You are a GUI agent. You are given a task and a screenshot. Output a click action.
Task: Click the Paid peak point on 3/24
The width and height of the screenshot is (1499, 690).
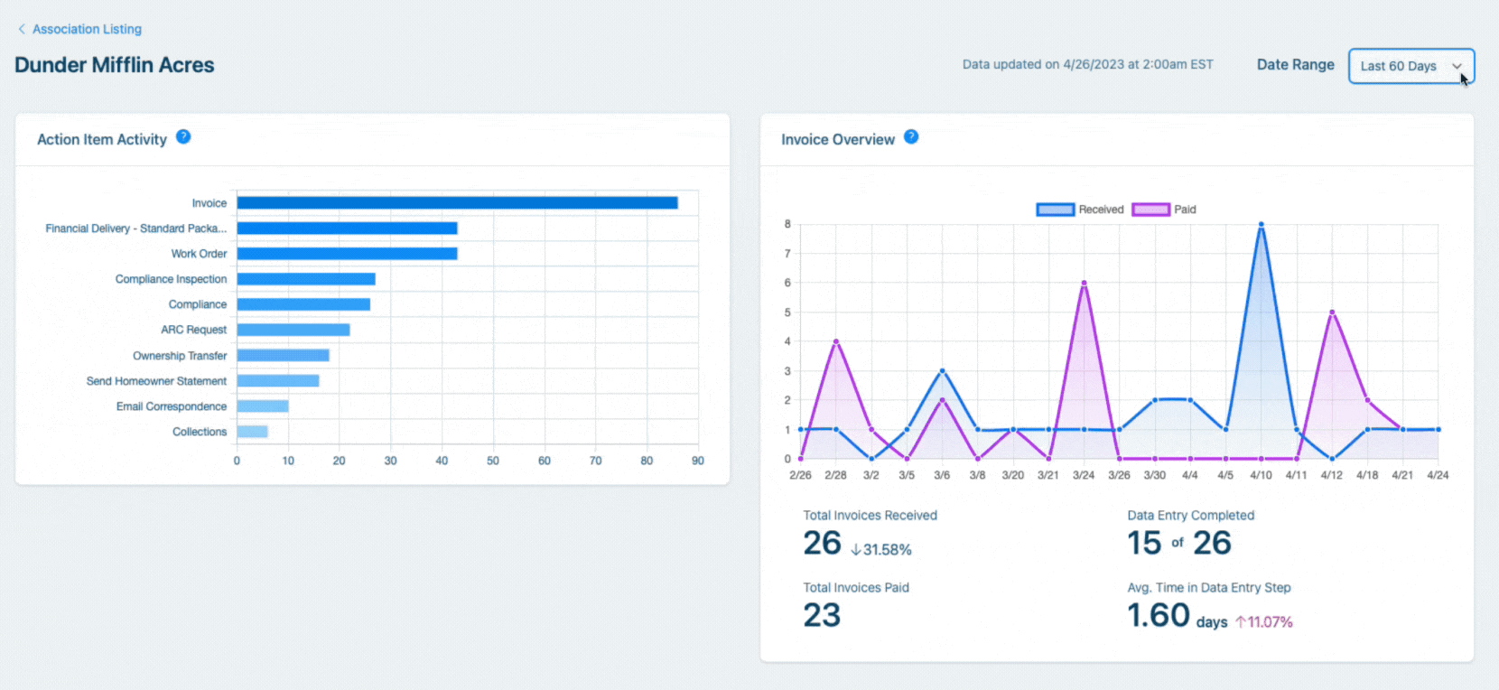pos(1084,283)
